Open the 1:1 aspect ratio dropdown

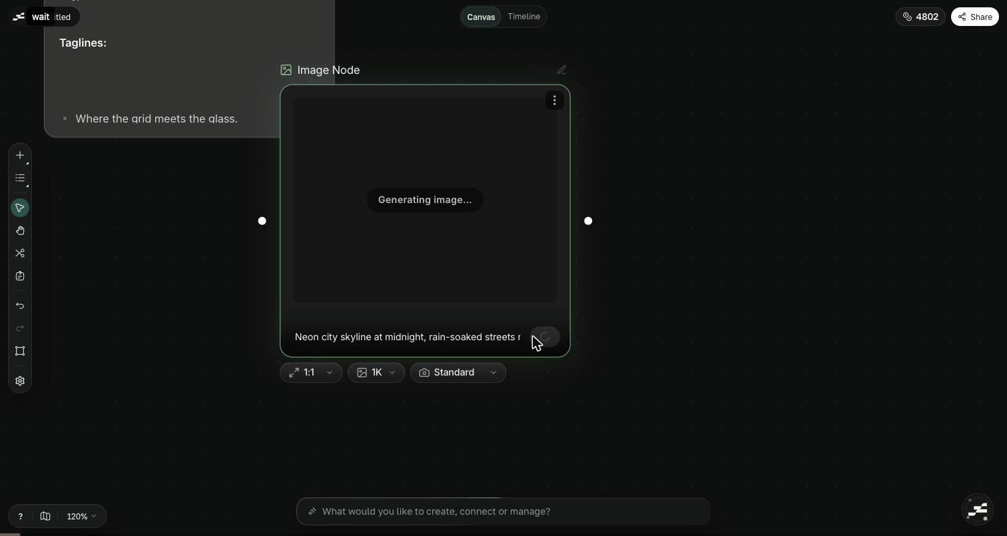click(311, 372)
